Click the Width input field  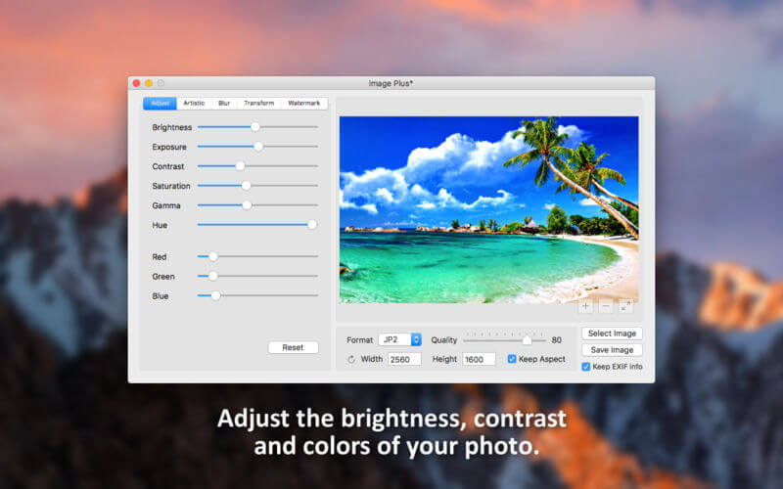click(404, 359)
